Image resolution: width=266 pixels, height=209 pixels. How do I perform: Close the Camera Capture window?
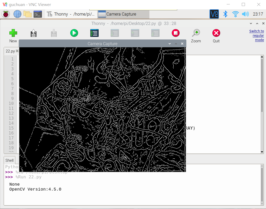coord(182,44)
